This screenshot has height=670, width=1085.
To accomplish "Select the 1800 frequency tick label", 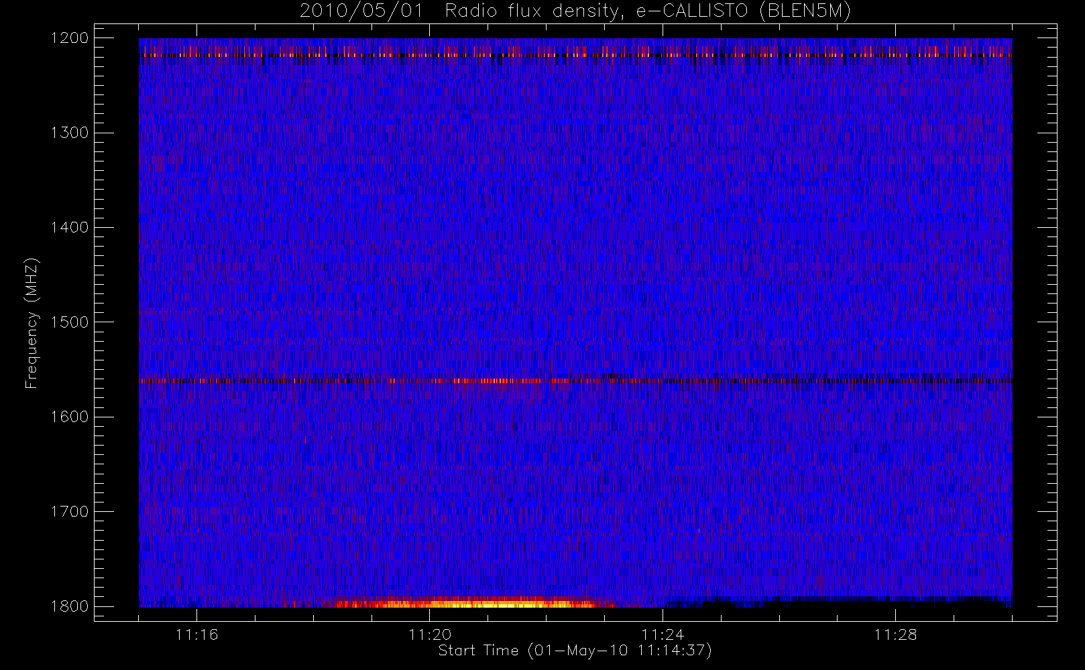I will [70, 606].
